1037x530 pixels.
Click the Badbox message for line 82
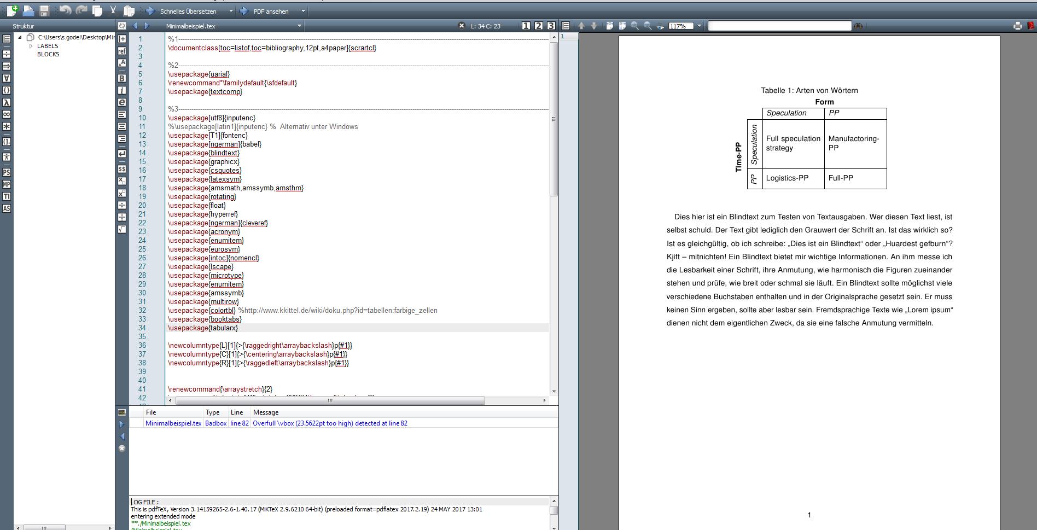(x=330, y=423)
